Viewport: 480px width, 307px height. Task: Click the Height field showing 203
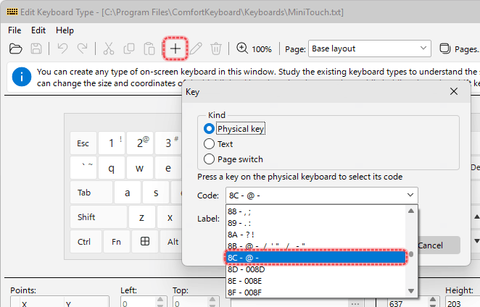(463, 303)
